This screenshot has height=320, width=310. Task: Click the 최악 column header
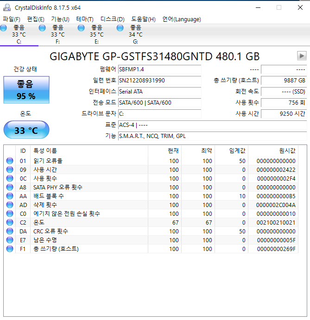(198, 151)
